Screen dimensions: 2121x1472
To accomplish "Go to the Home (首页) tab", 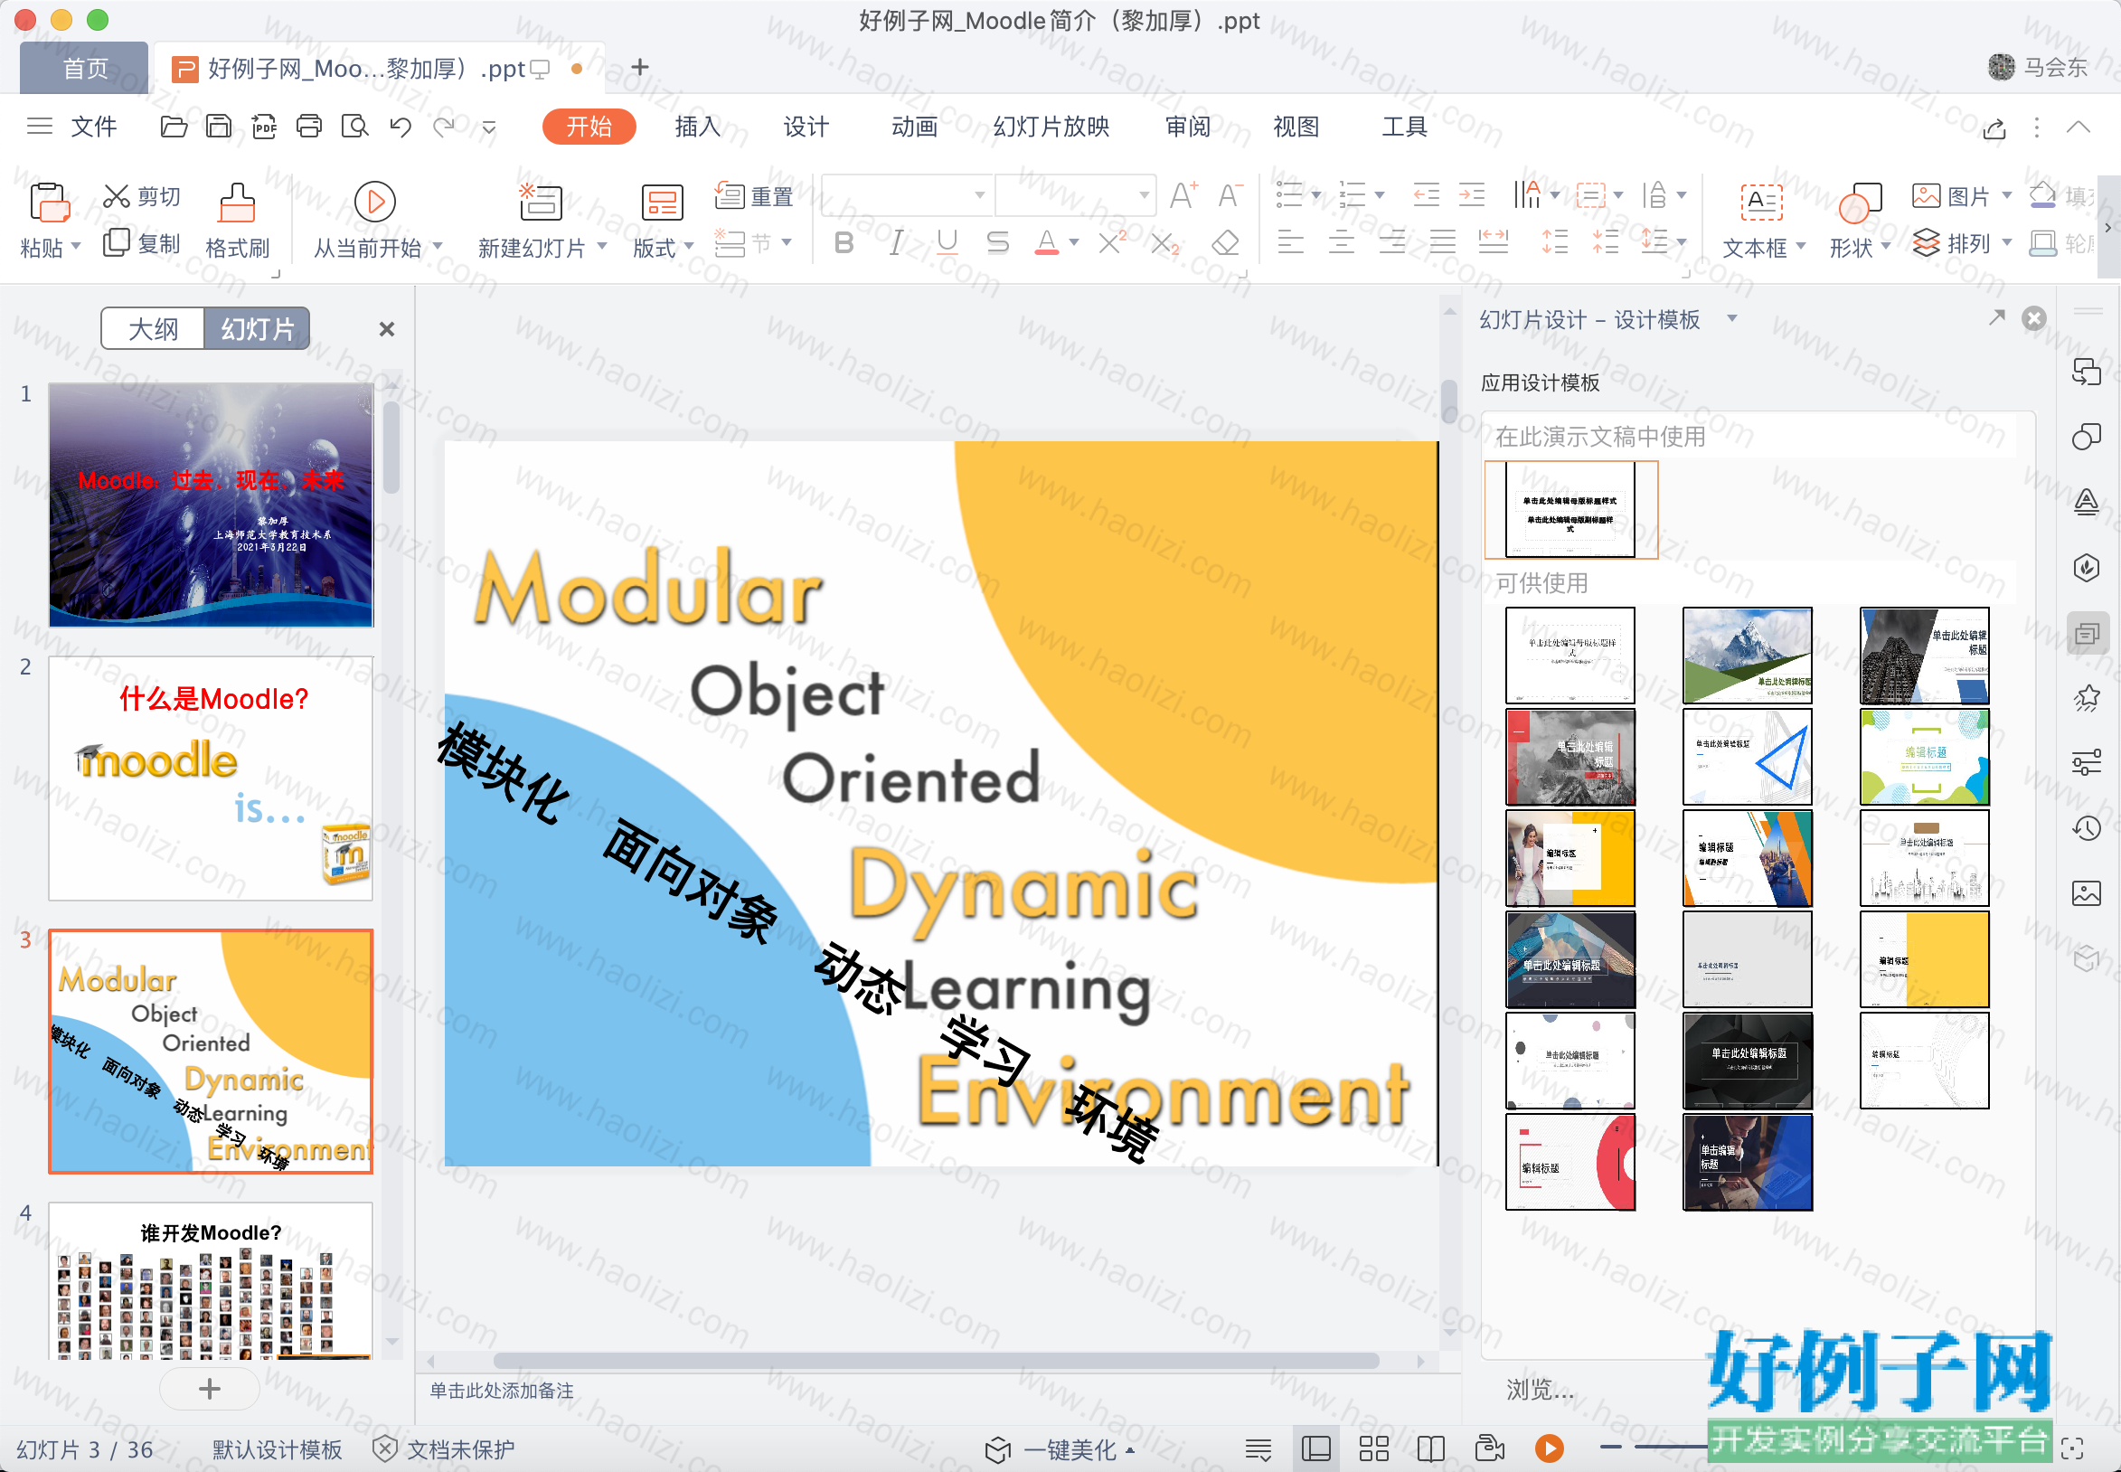I will (85, 68).
